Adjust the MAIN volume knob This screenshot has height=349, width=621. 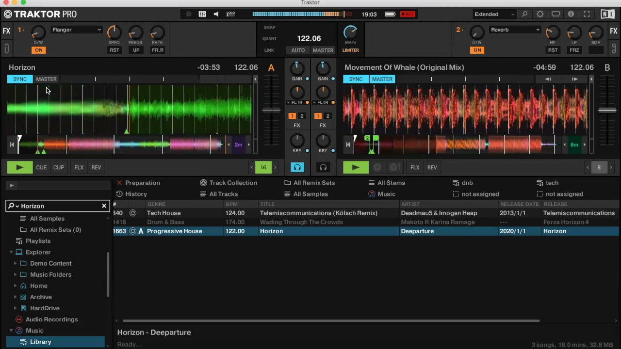[350, 32]
